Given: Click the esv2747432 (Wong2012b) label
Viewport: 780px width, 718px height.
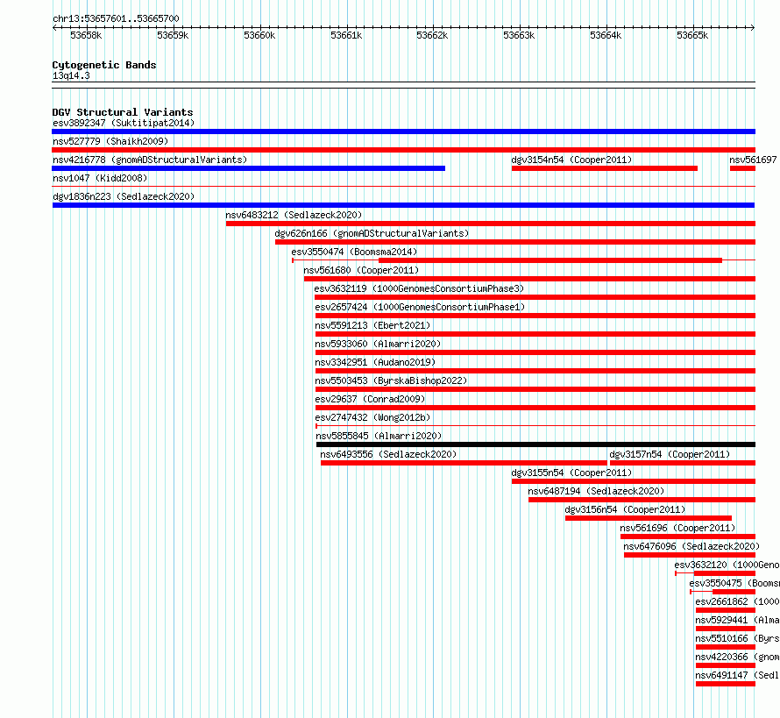Looking at the screenshot, I should 372,417.
